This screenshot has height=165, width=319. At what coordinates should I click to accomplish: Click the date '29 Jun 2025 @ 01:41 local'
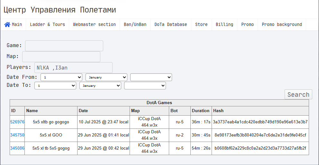pyautogui.click(x=104, y=135)
